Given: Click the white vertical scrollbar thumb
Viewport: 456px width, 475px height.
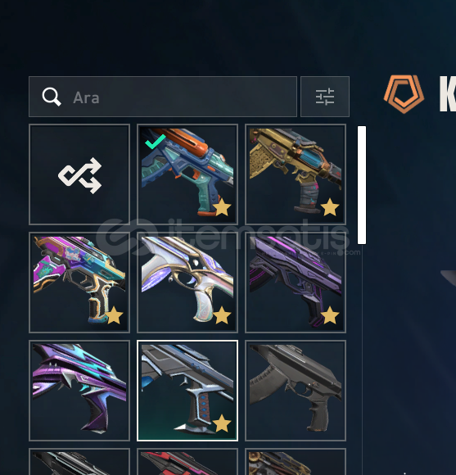Looking at the screenshot, I should (362, 185).
